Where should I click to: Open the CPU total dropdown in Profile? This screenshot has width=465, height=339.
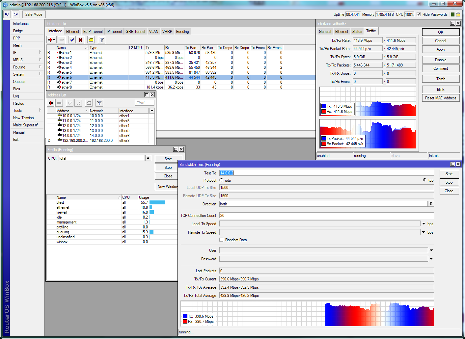(148, 158)
